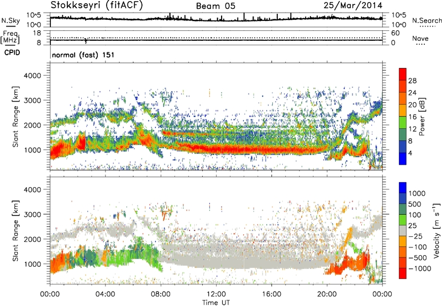Screen dimensions: 442x306
Task: Click 'Slant Range [km]' label of Velocity panel
Action: [x=15, y=230]
